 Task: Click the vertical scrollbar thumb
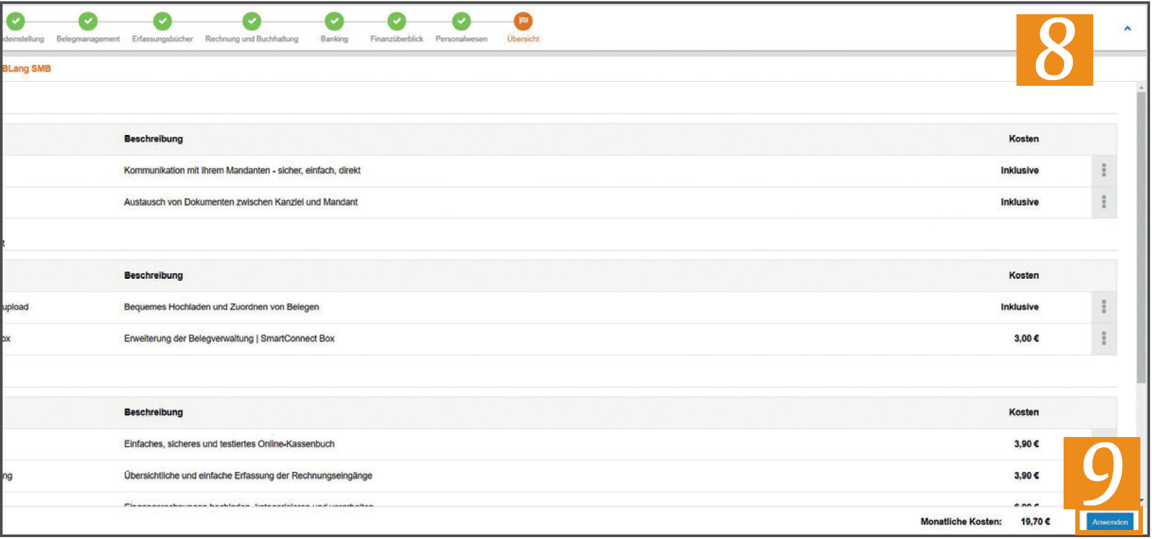point(1141,236)
